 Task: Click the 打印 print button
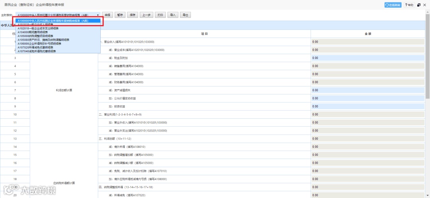160,15
